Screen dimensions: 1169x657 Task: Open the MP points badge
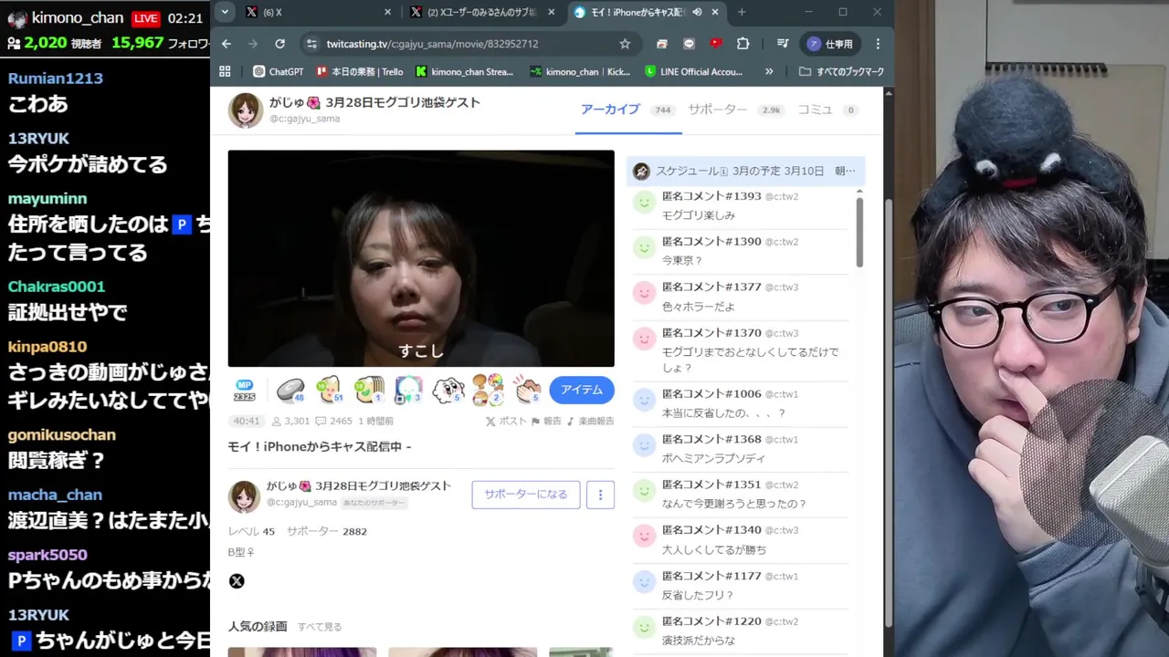[x=244, y=390]
